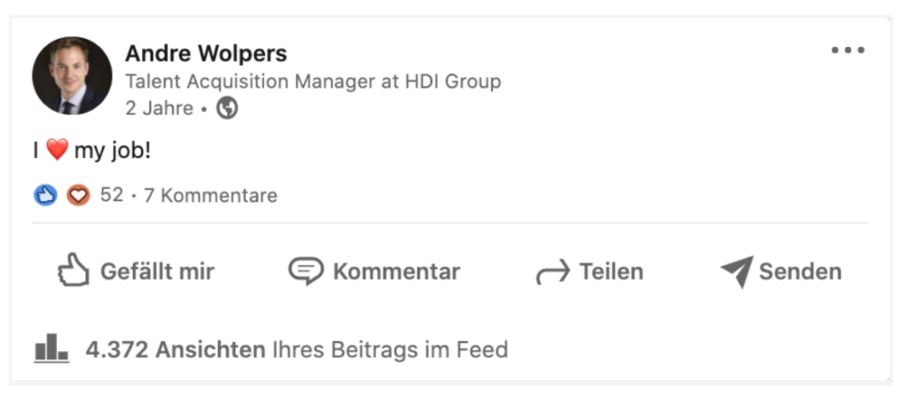The width and height of the screenshot is (908, 399).
Task: Click Andre Wolpers' profile photo
Action: pyautogui.click(x=72, y=75)
